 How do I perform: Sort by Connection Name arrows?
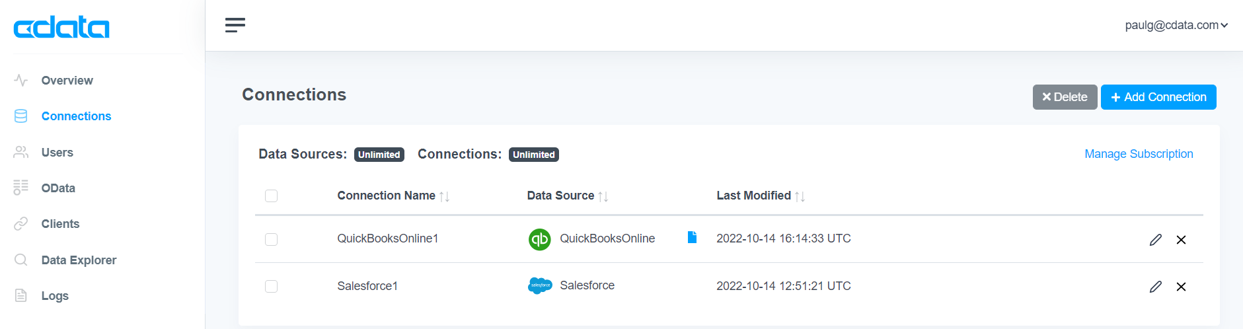point(445,196)
